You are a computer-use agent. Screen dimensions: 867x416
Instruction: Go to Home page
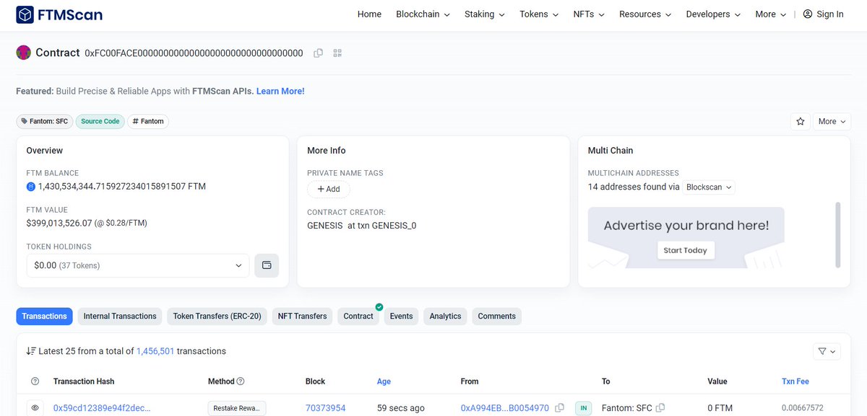[x=369, y=14]
